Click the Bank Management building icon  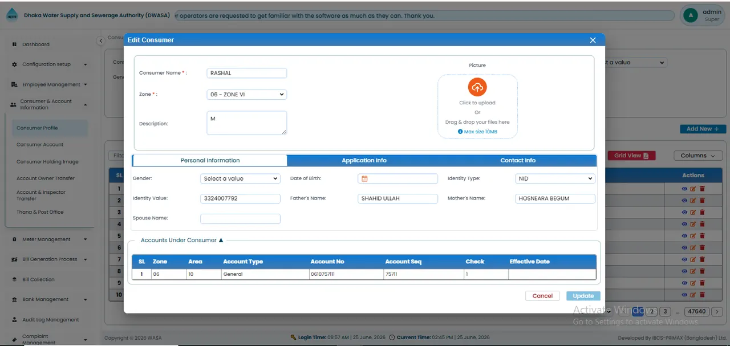(x=14, y=299)
